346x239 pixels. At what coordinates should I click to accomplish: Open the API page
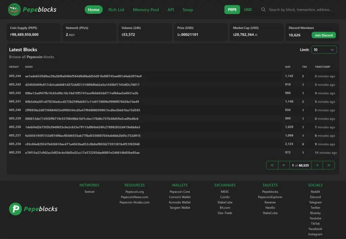(171, 10)
